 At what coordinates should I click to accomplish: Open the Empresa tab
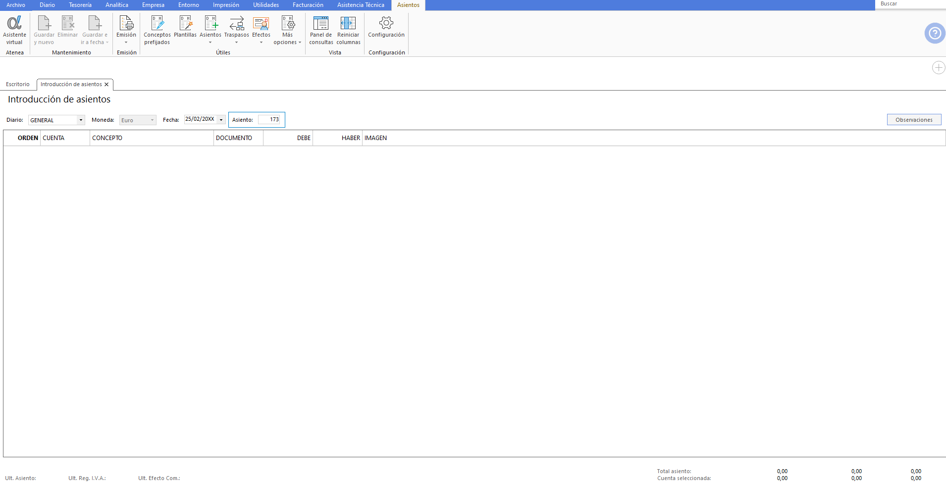tap(153, 5)
